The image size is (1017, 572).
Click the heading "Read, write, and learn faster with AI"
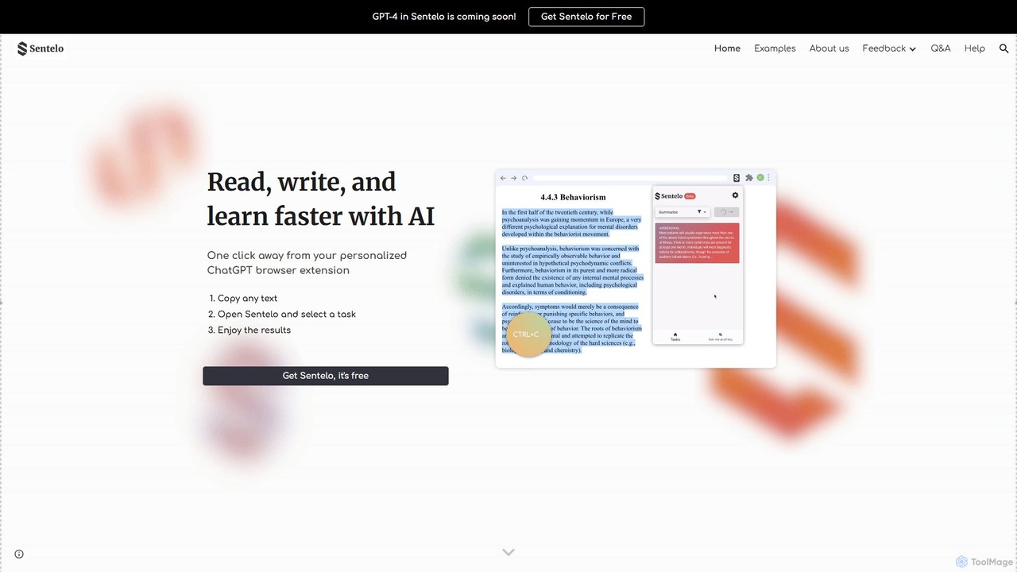321,199
